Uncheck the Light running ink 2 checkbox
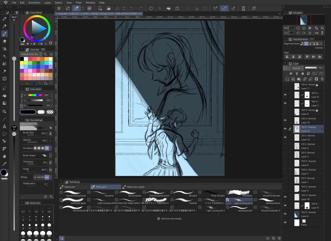The height and width of the screenshot is (241, 331). tap(228, 199)
